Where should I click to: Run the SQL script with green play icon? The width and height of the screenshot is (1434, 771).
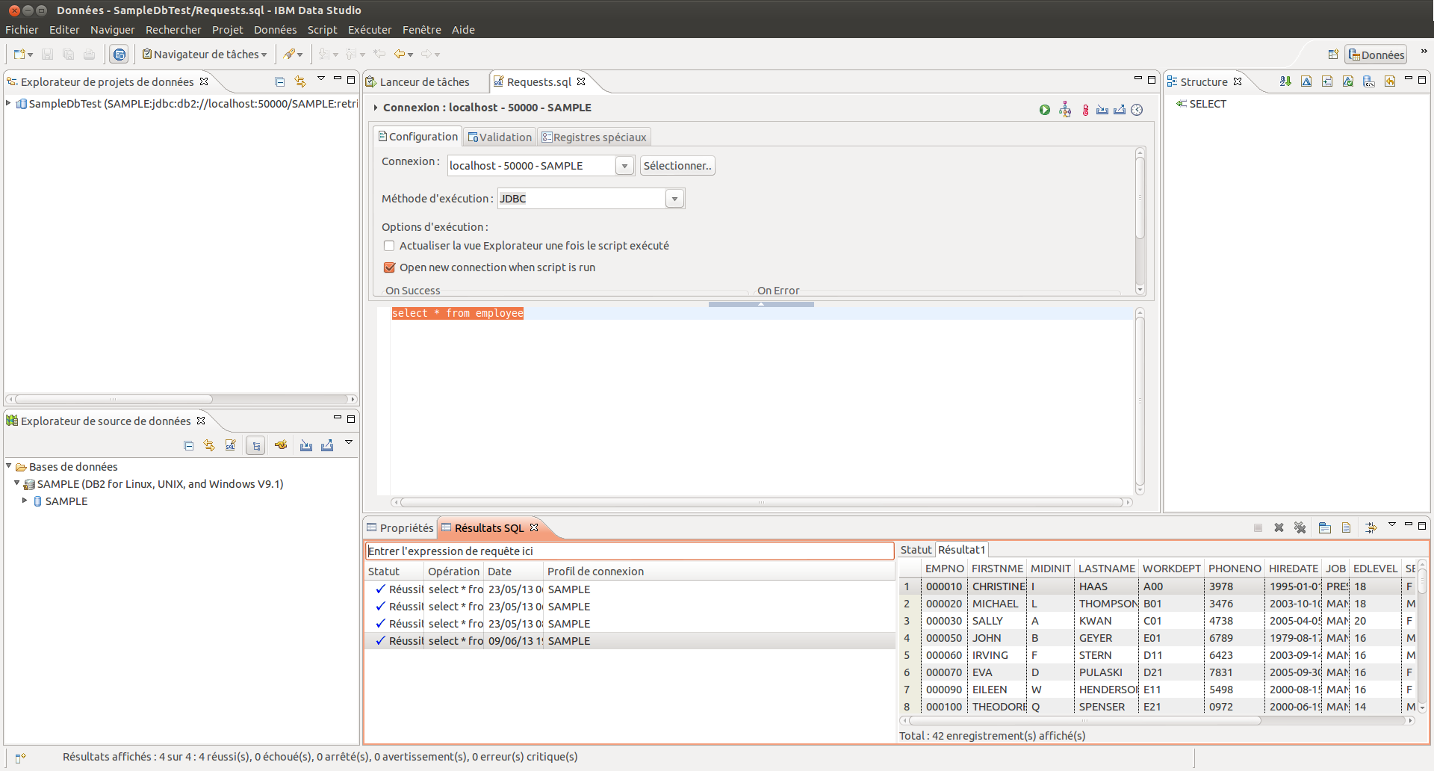[1044, 110]
